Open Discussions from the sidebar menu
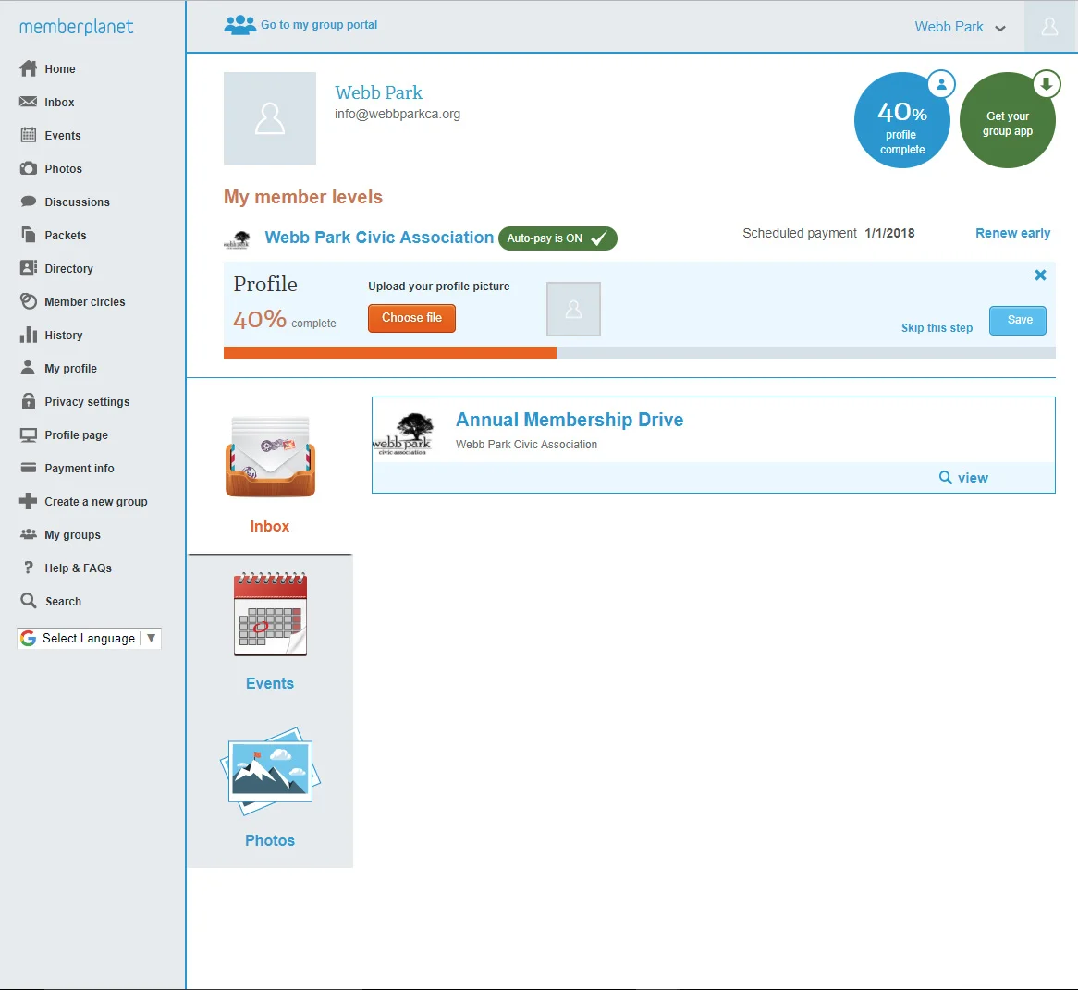Screen dimensions: 1078x990 pyautogui.click(x=77, y=202)
